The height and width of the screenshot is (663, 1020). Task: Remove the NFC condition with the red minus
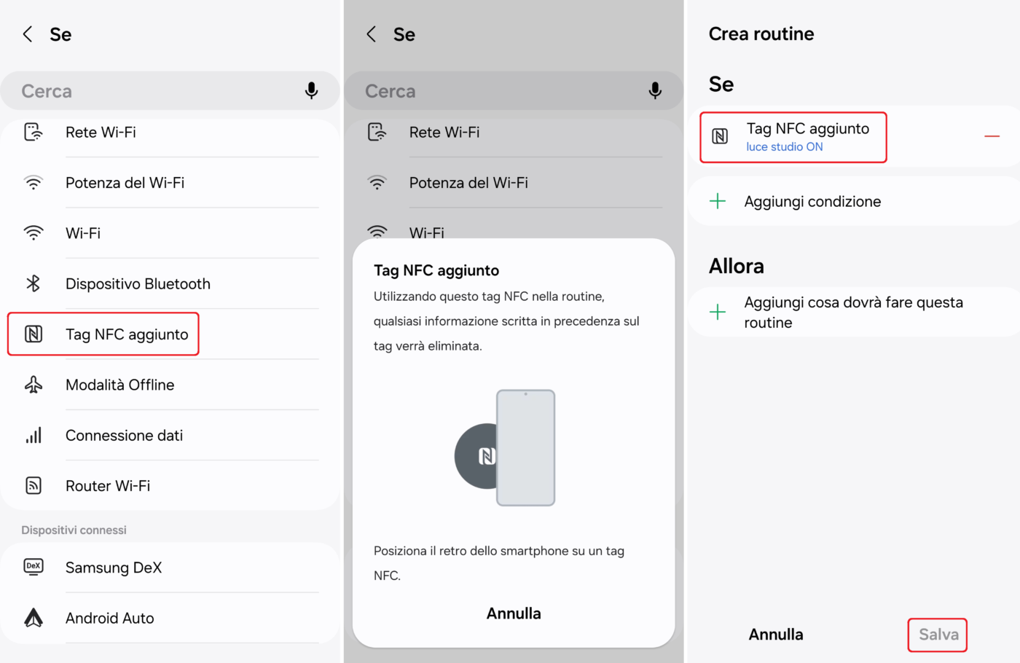click(992, 136)
